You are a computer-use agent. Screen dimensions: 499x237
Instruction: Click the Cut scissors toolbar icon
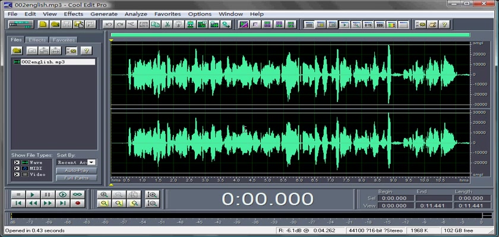(167, 24)
